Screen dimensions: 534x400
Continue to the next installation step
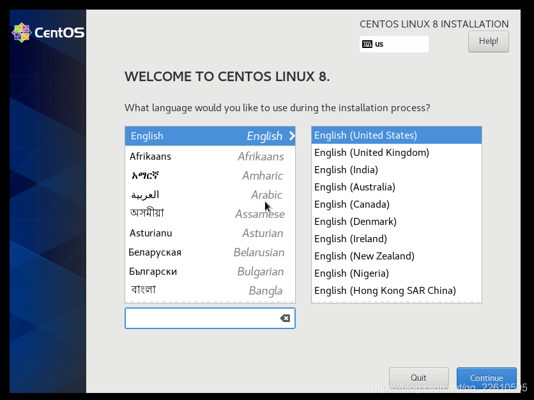coord(486,378)
